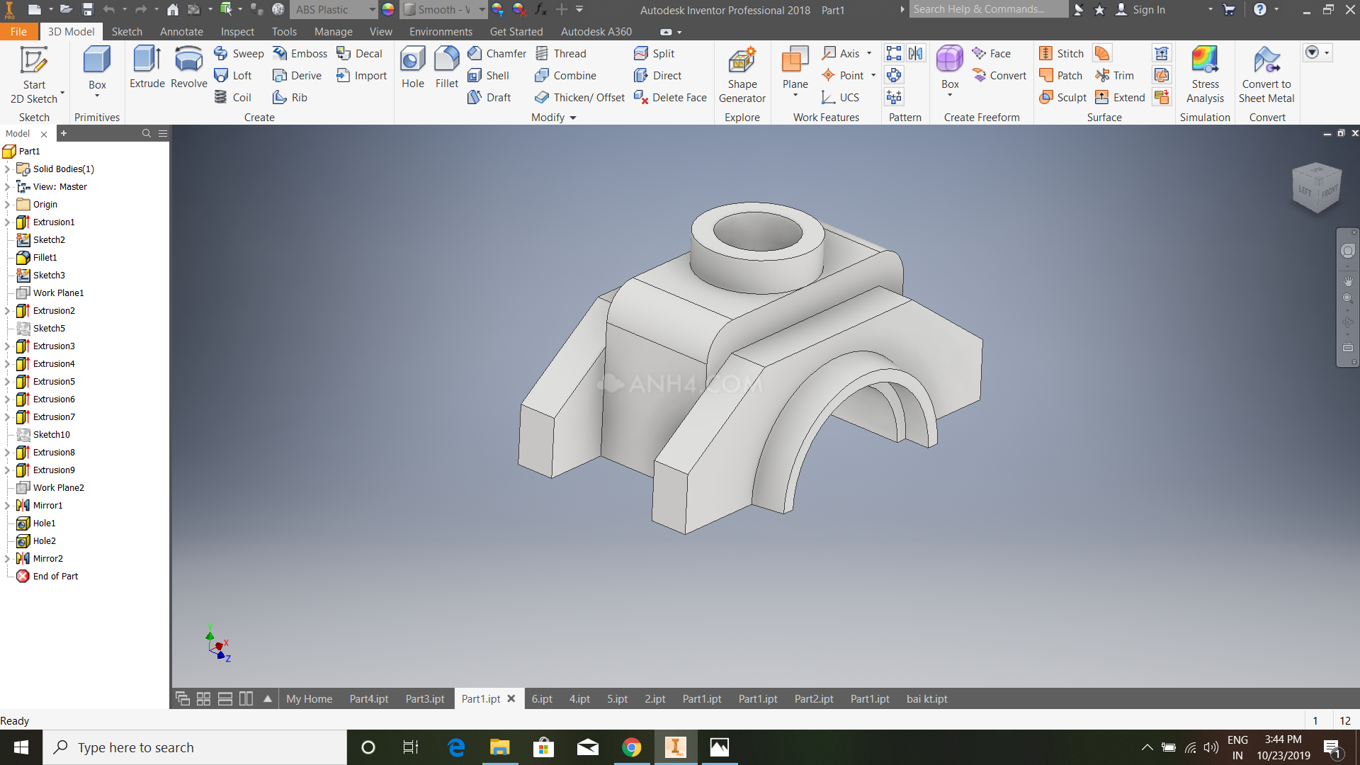Apply the Draft tool
The width and height of the screenshot is (1360, 765).
489,98
